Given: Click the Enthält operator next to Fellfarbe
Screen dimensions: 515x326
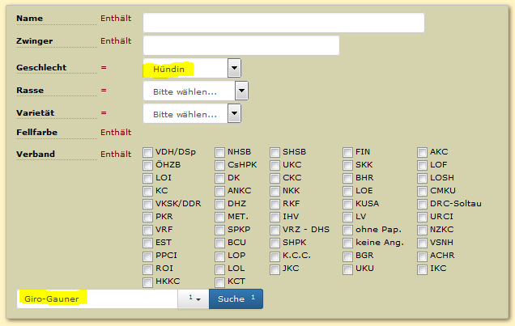Looking at the screenshot, I should click(115, 131).
